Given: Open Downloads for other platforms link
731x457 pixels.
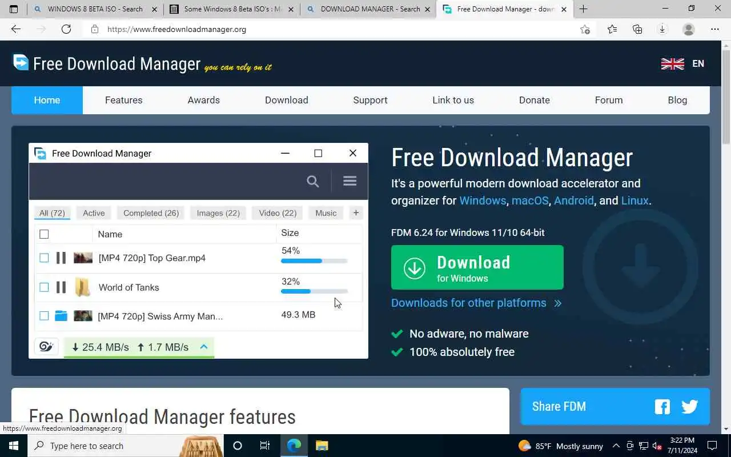Looking at the screenshot, I should click(476, 303).
